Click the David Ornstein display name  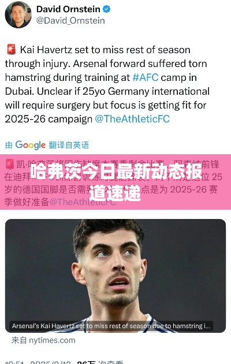[68, 9]
